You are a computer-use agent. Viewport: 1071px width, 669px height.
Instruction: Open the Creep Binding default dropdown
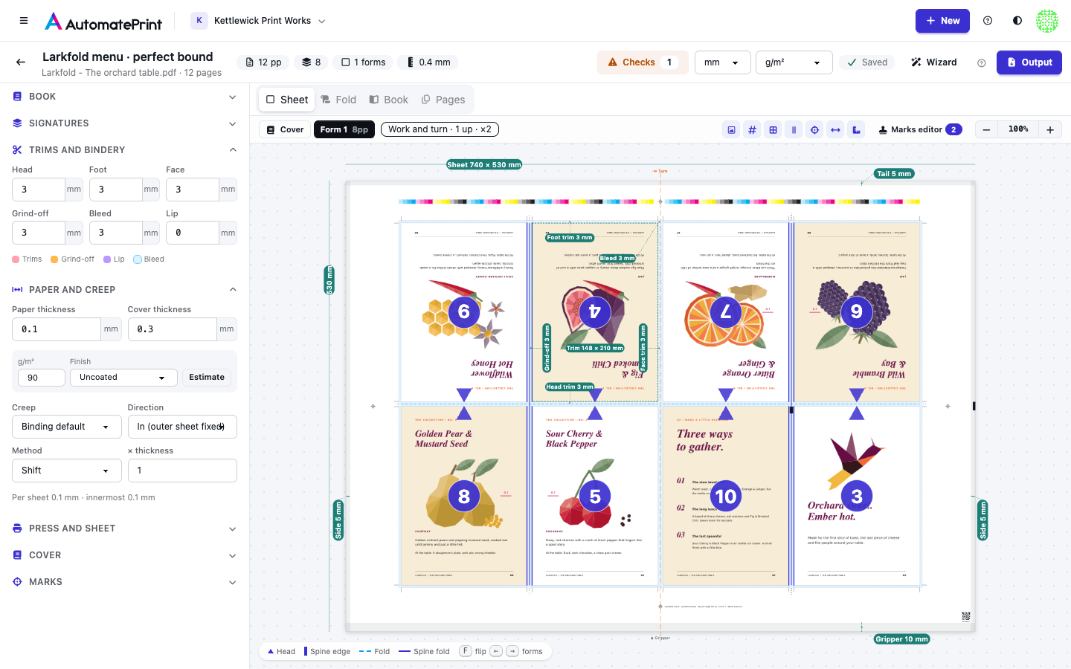click(x=66, y=427)
